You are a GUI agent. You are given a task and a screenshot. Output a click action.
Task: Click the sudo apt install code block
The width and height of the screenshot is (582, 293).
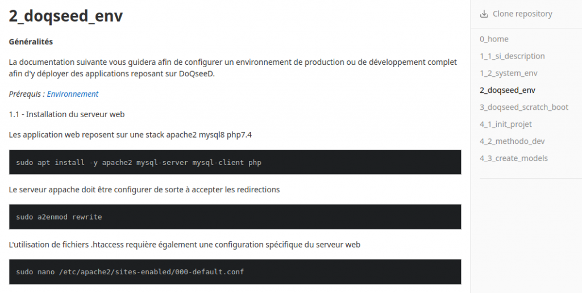[235, 162]
